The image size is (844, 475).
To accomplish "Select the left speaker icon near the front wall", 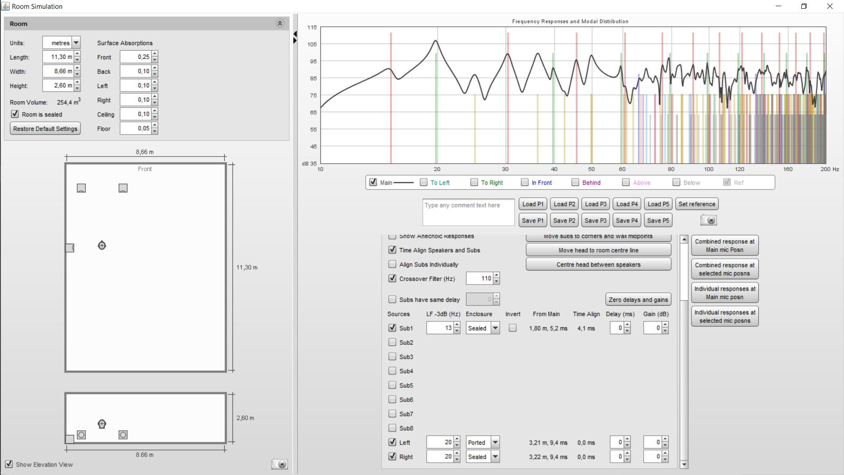I will tap(81, 188).
